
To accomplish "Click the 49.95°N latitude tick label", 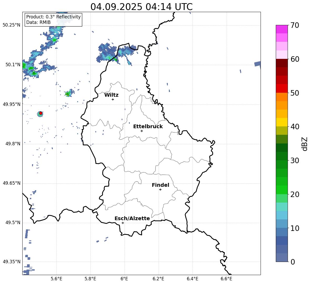I will pyautogui.click(x=12, y=104).
